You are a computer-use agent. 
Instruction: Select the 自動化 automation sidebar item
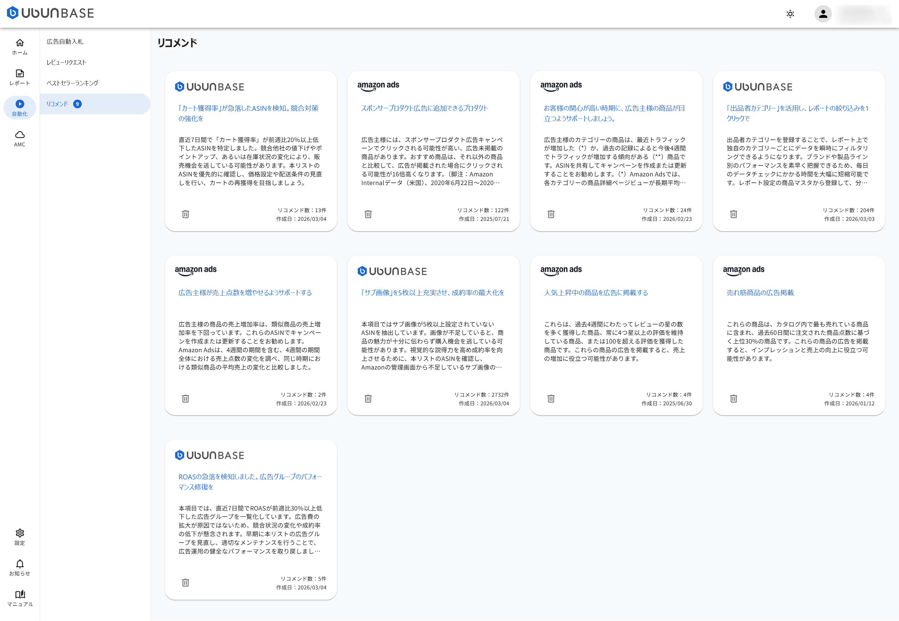[x=19, y=108]
